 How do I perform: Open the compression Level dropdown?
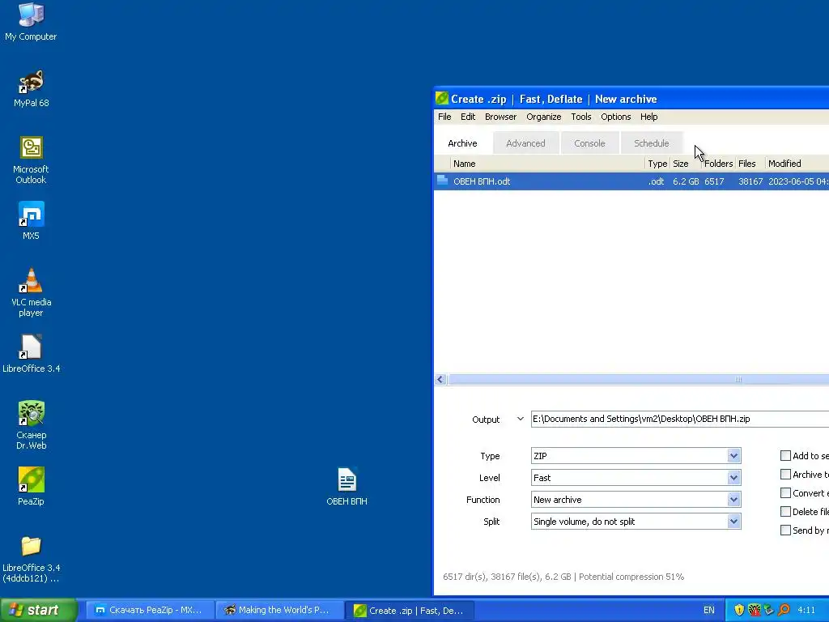(733, 478)
